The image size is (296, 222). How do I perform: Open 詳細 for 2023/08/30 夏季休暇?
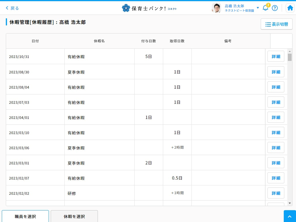(276, 72)
